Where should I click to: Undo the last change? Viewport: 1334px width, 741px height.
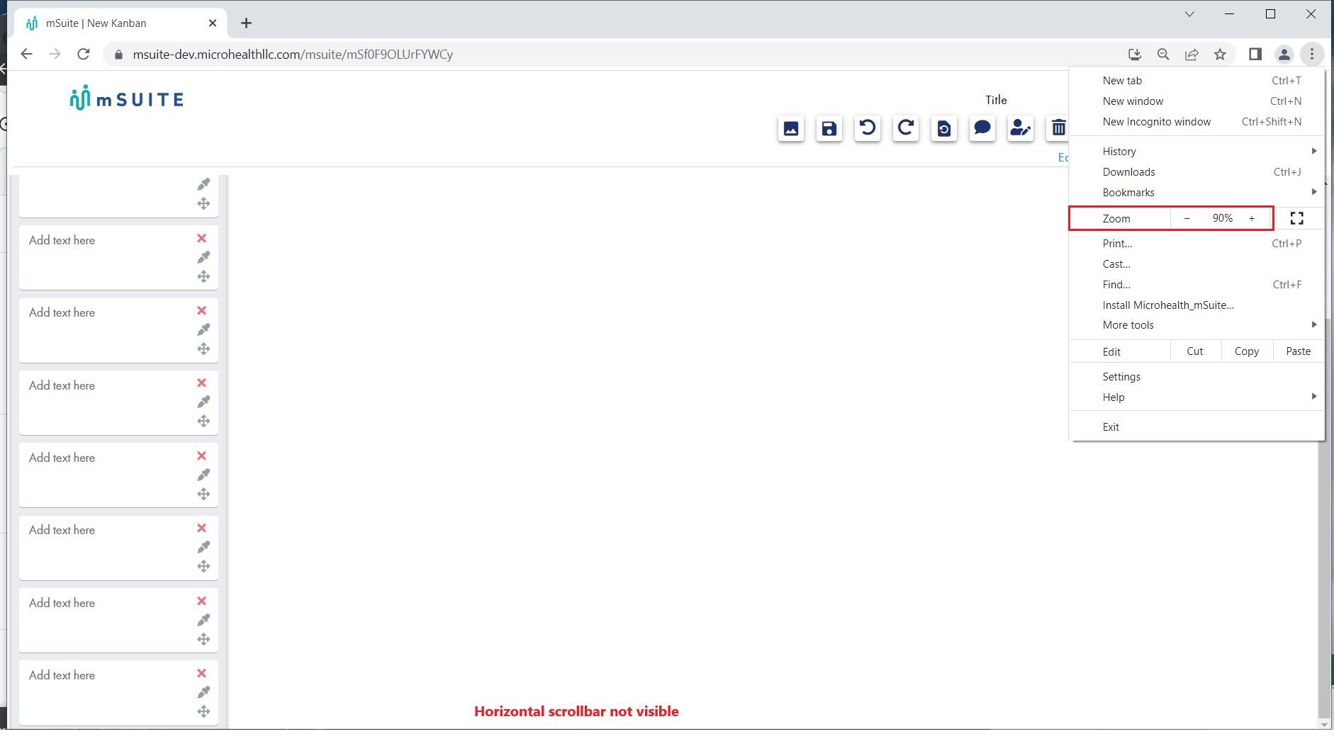coord(868,128)
